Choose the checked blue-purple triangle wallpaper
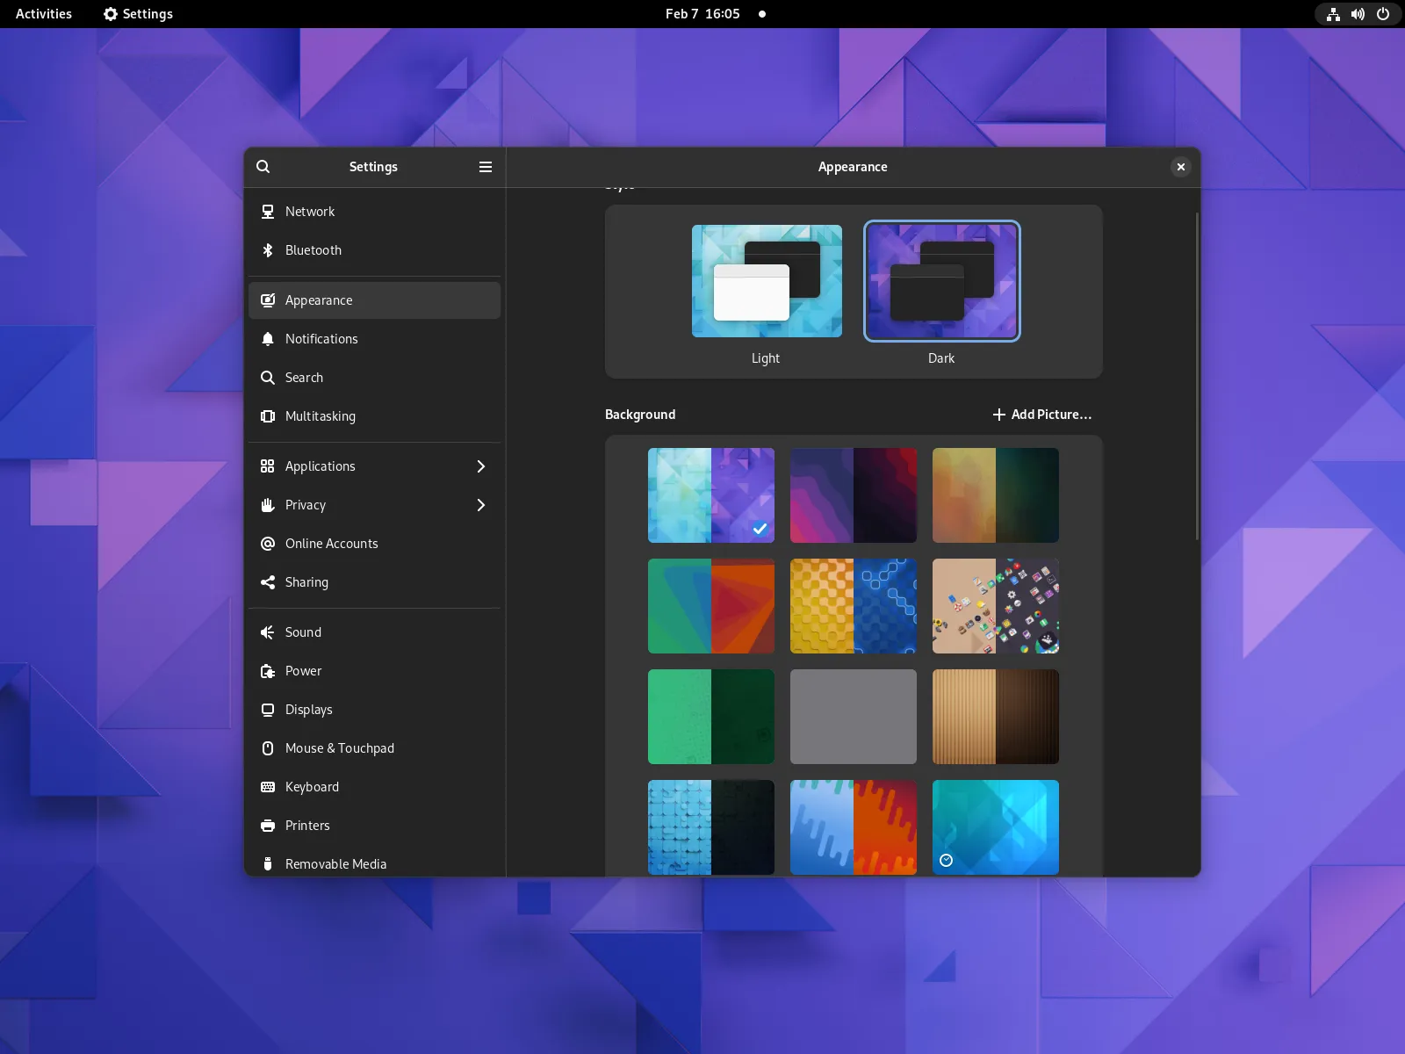 (711, 495)
